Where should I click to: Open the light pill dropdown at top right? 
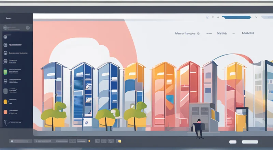(265, 16)
